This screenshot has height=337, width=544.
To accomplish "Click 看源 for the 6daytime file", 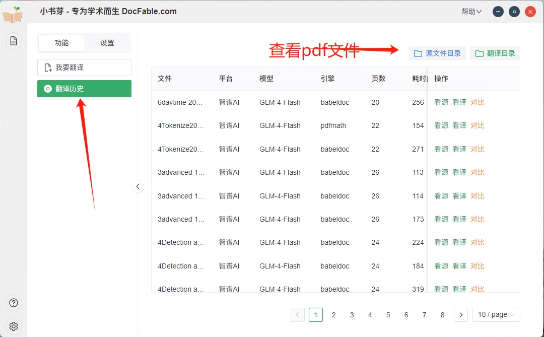I will pyautogui.click(x=441, y=102).
